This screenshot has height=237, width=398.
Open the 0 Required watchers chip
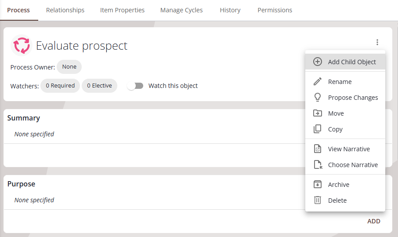[60, 86]
